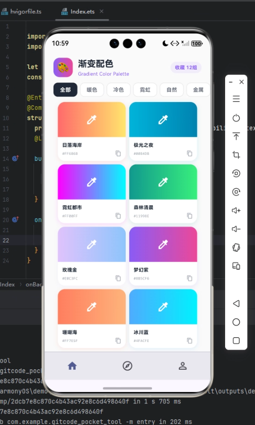Click the 渐变配色 app title
This screenshot has height=425, width=255.
click(95, 63)
